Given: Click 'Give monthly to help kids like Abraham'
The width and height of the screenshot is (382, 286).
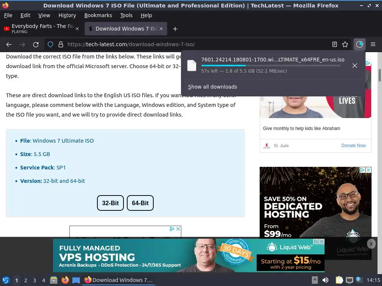Looking at the screenshot, I should click(301, 128).
